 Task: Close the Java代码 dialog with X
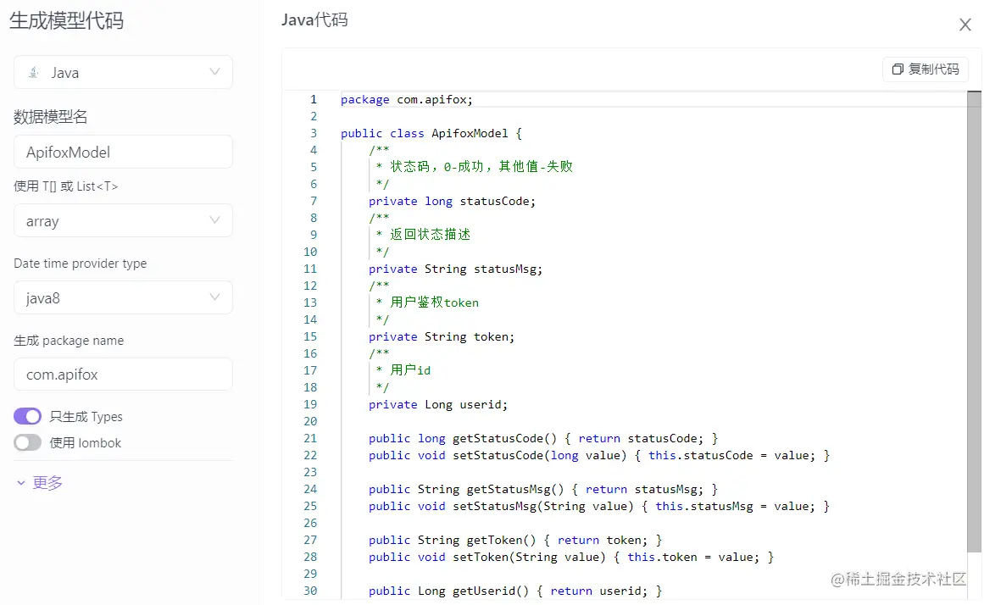click(965, 25)
